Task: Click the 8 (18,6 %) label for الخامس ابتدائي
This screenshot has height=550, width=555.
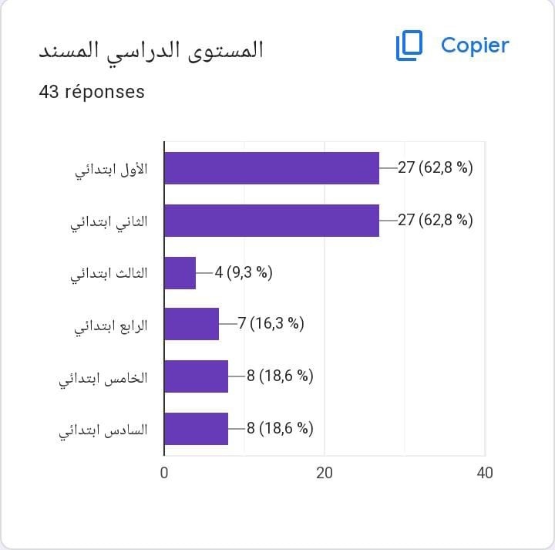Action: click(x=280, y=376)
